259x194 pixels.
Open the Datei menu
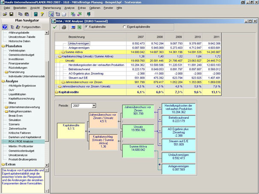[x=7, y=8]
